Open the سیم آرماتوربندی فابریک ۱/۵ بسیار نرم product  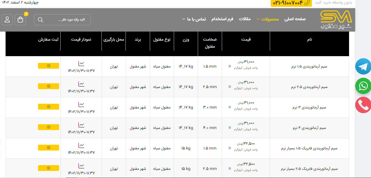[309, 148]
